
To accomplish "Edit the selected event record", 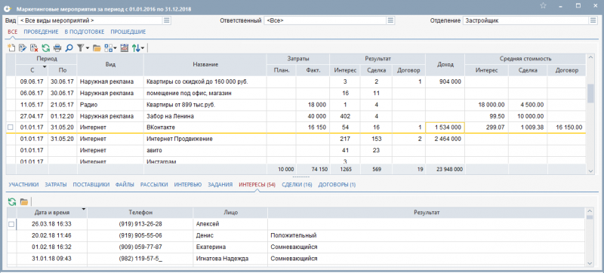I will [23, 48].
